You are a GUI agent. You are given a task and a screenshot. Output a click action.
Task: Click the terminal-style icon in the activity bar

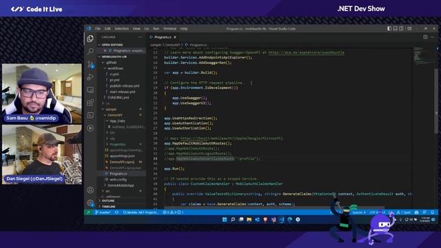tap(90, 115)
